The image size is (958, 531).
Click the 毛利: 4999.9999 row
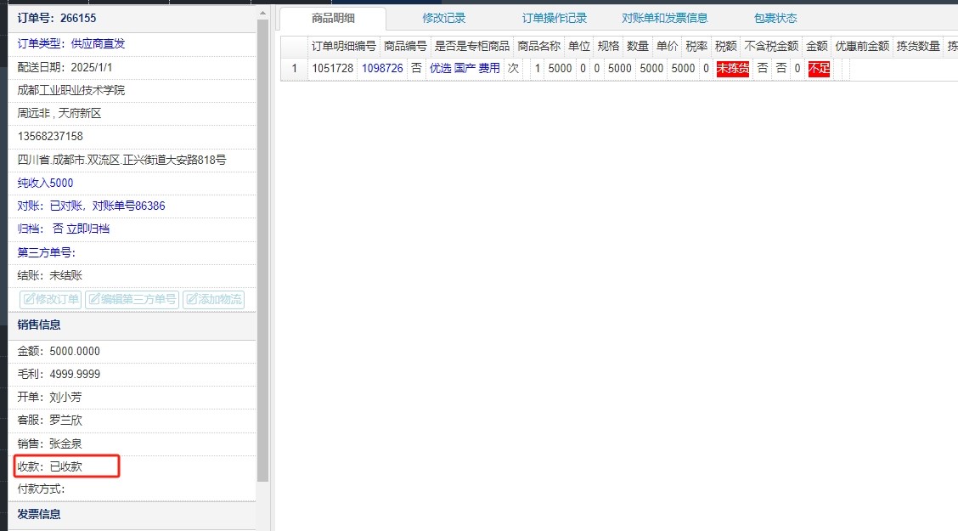(x=132, y=374)
